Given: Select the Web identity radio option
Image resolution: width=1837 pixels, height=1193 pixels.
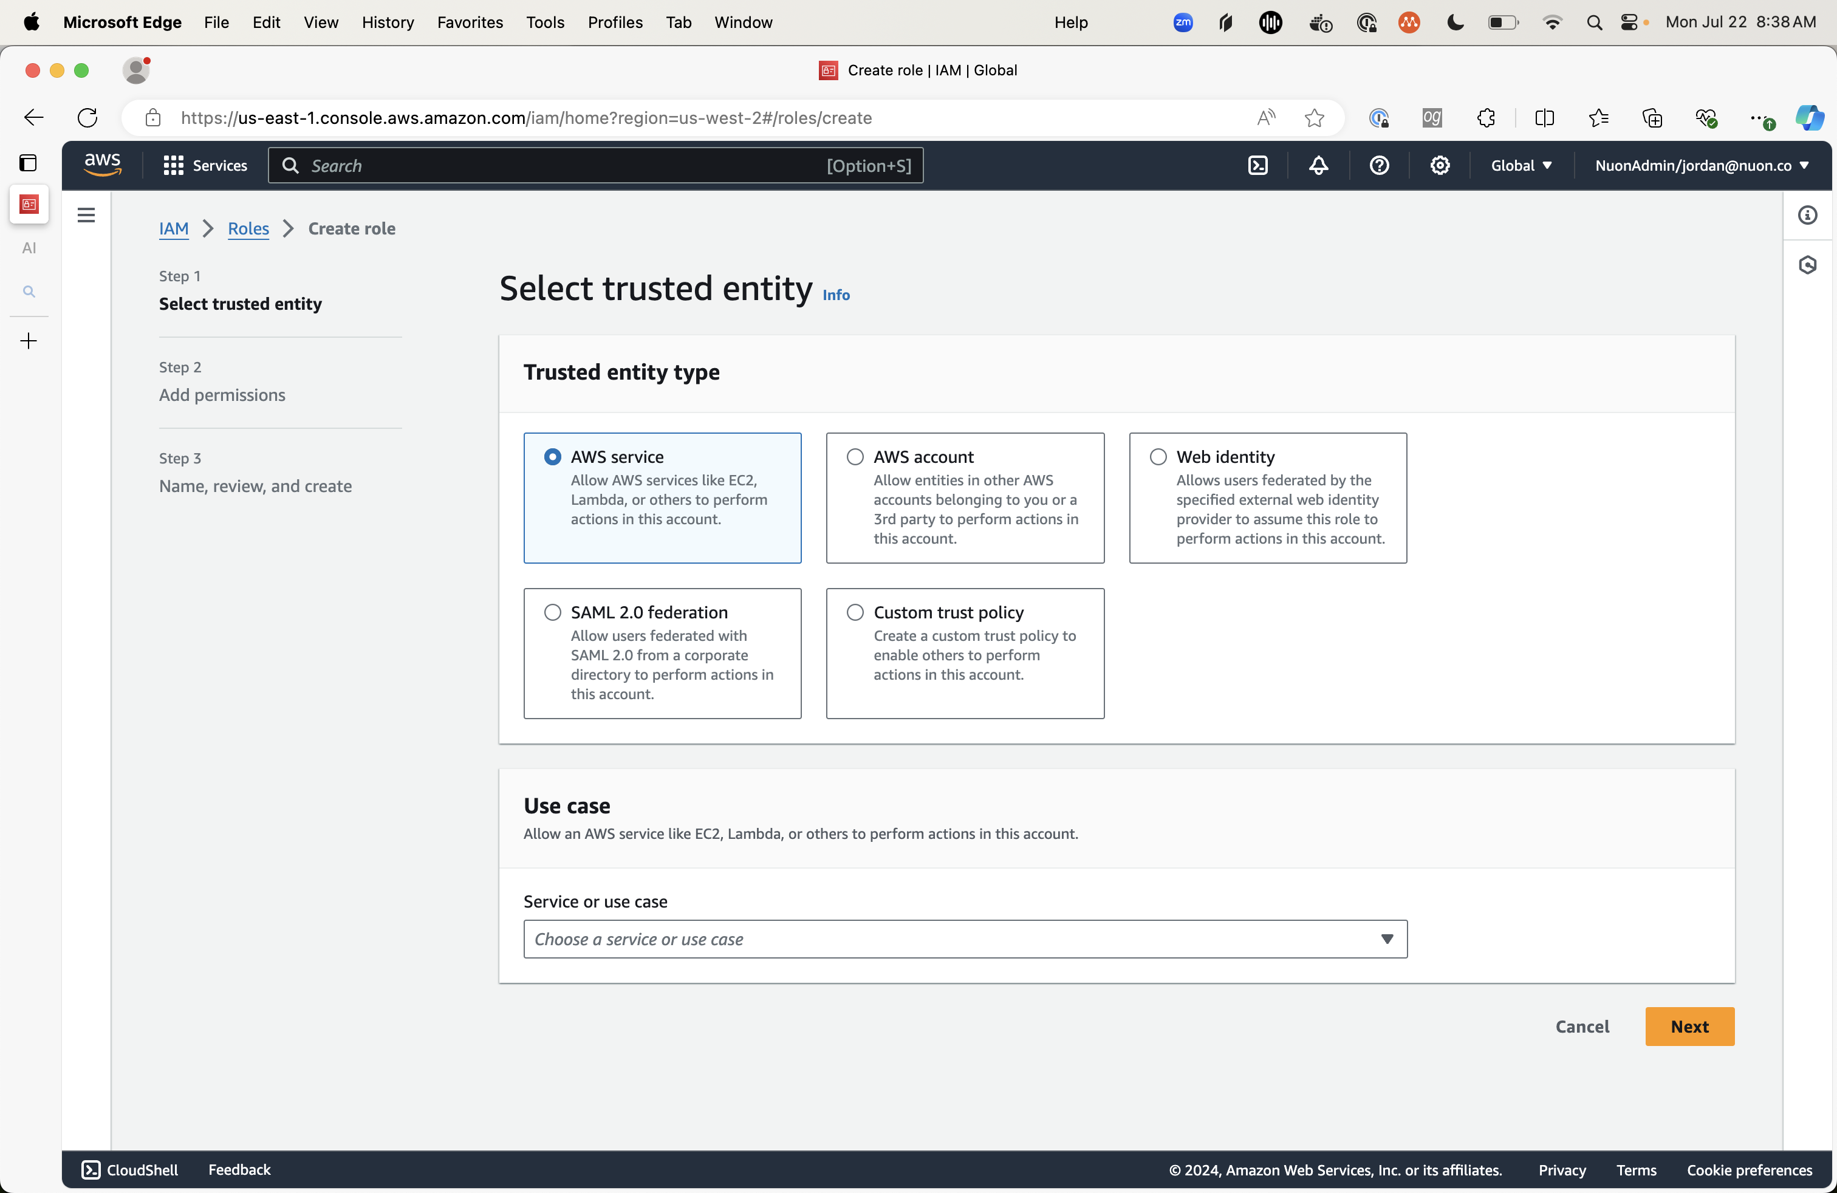Looking at the screenshot, I should coord(1158,457).
